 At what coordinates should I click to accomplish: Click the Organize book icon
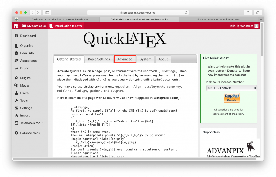[16, 46]
